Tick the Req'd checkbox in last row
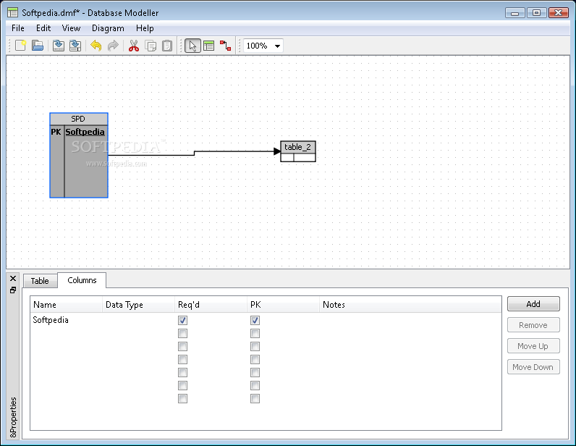The width and height of the screenshot is (576, 446). [182, 398]
